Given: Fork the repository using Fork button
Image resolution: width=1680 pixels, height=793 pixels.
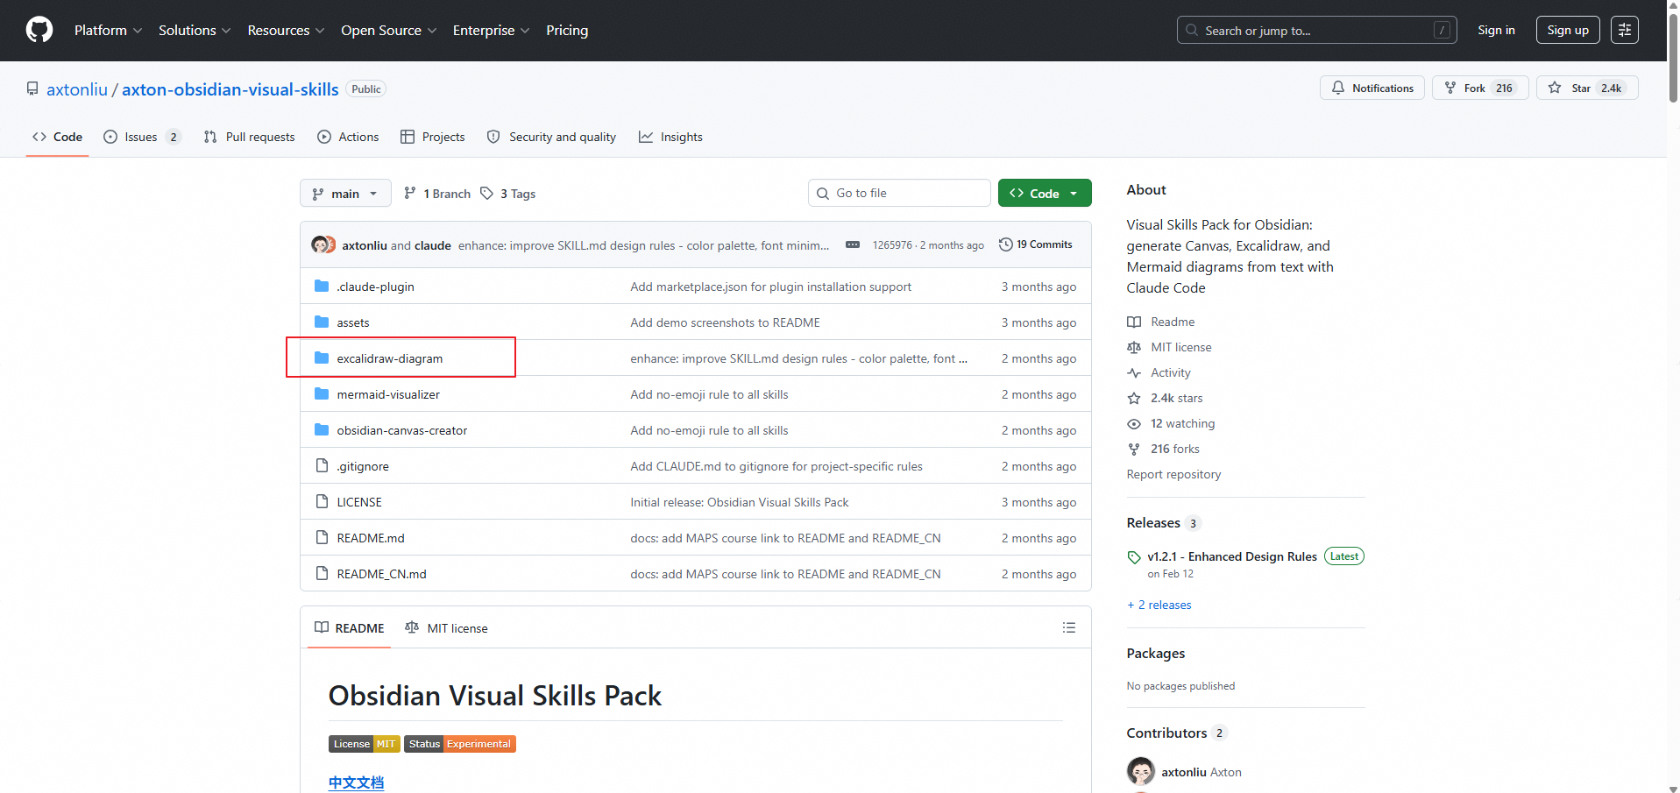Looking at the screenshot, I should point(1480,88).
